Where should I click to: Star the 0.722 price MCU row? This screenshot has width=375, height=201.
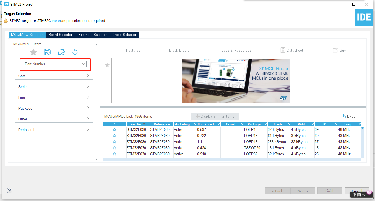point(114,136)
